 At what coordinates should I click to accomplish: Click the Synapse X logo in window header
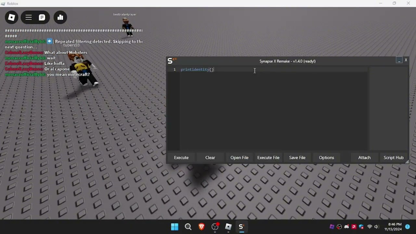pyautogui.click(x=172, y=60)
